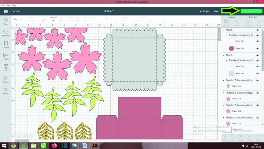This screenshot has height=149, width=264.
Task: Open the Upload panel
Action: [6, 91]
